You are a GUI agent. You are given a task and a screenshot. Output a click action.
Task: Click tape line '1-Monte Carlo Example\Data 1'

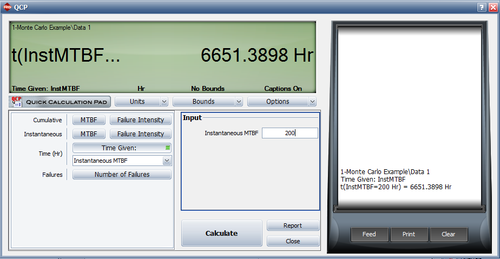[385, 172]
